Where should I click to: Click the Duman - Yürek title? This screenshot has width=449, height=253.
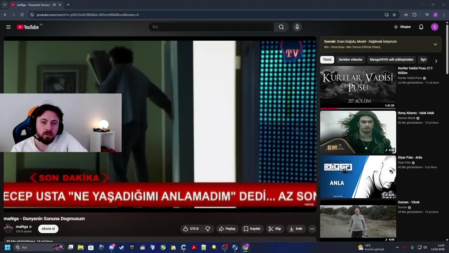point(409,202)
